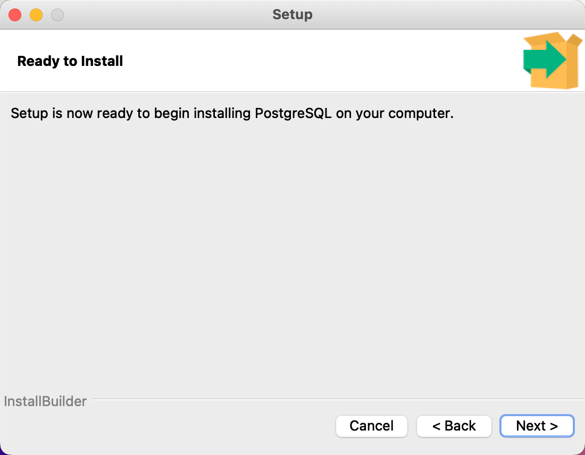This screenshot has width=585, height=455.
Task: Minimize the Setup window with yellow button
Action: [36, 15]
